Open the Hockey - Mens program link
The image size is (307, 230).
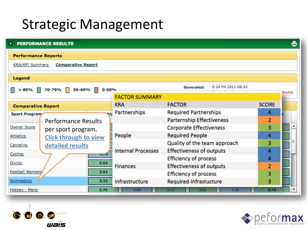(24, 190)
